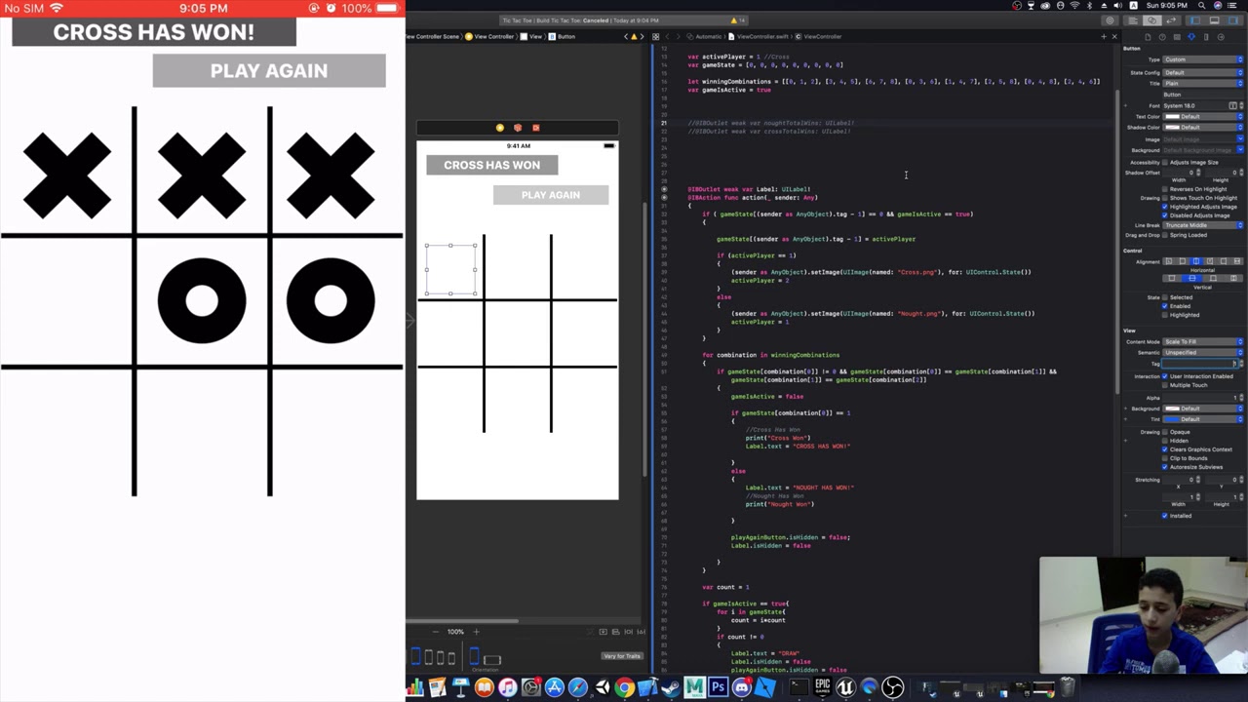
Task: Click Vary for Traits button
Action: coord(621,656)
